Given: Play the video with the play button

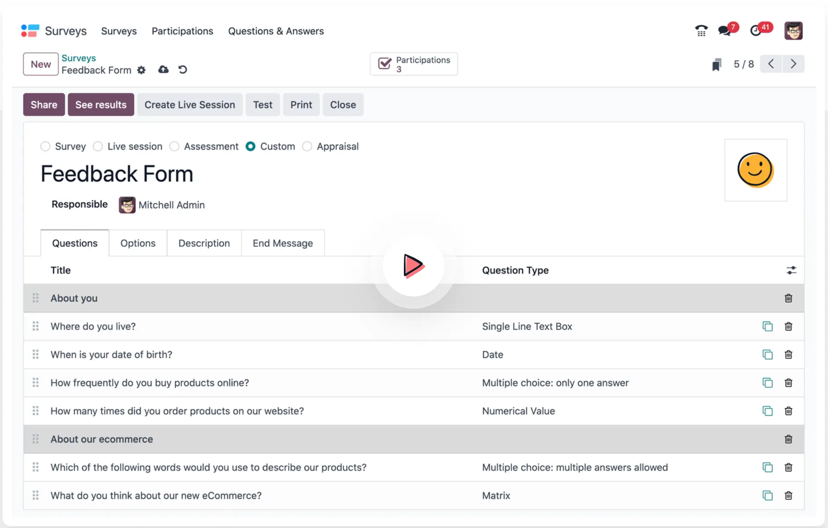Looking at the screenshot, I should point(414,266).
